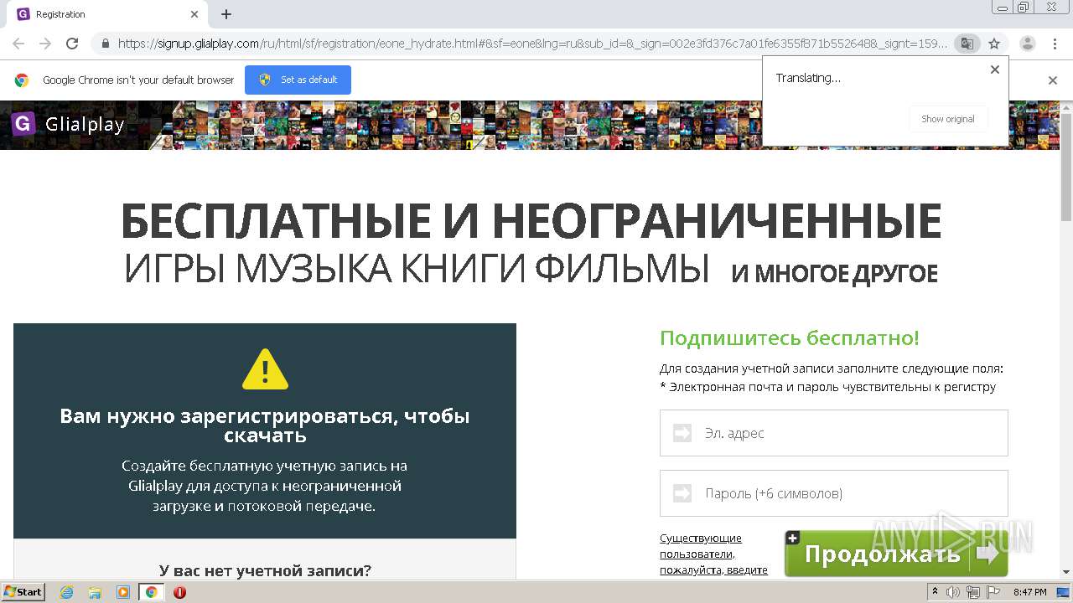Click the password field arrow icon
Viewport: 1073px width, 603px height.
682,493
